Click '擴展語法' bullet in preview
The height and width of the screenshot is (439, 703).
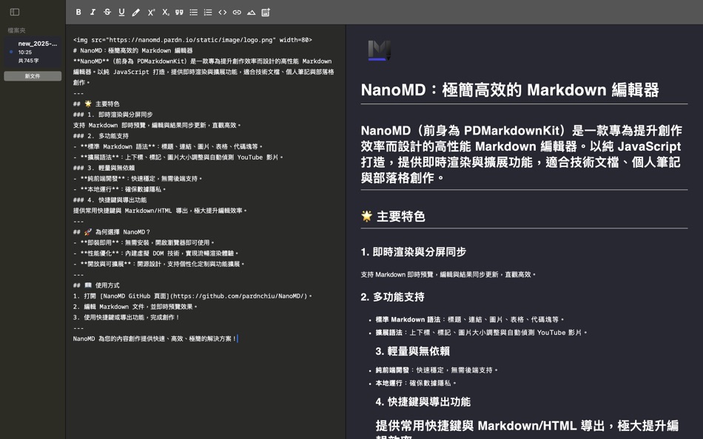[x=481, y=333]
